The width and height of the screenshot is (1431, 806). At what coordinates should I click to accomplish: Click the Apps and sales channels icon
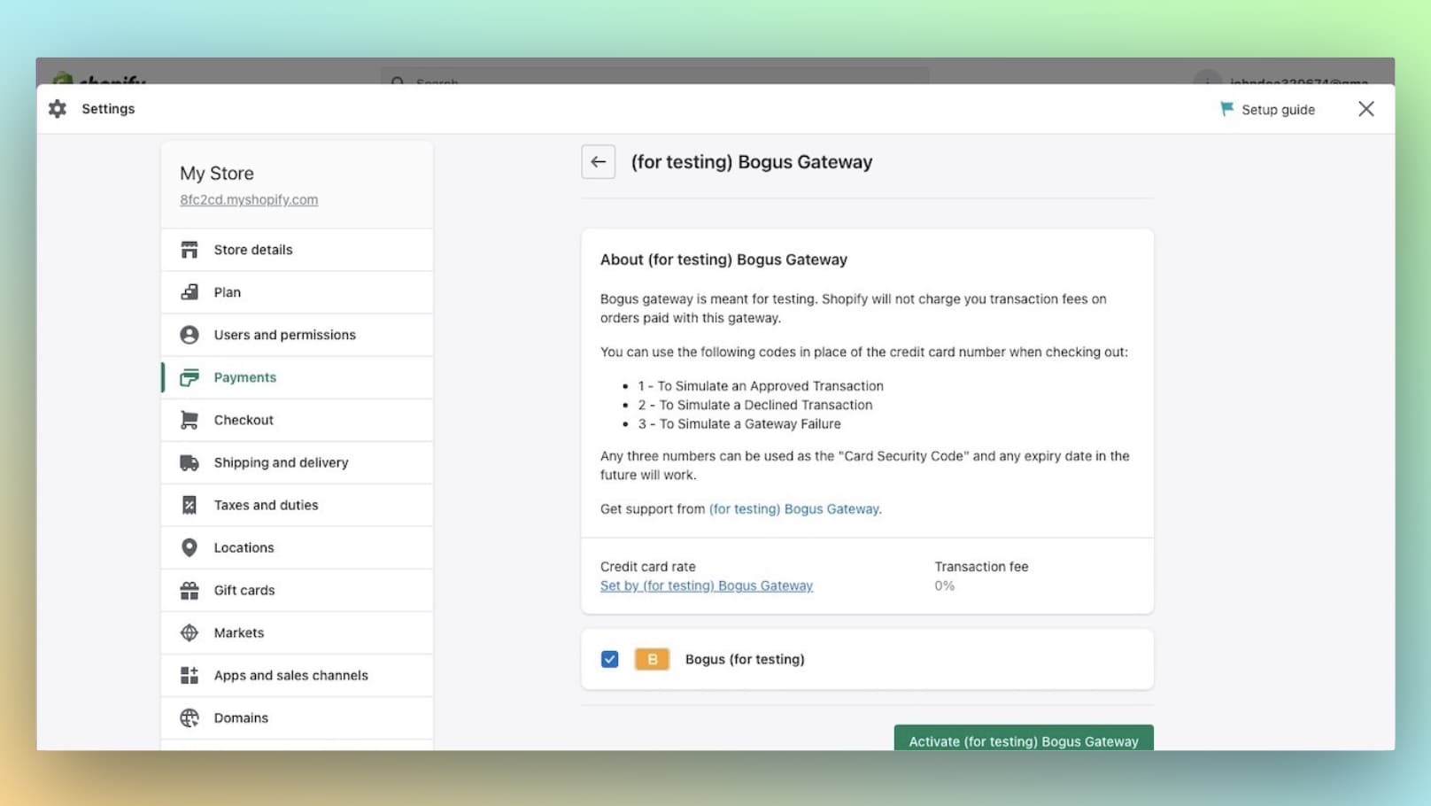coord(189,674)
